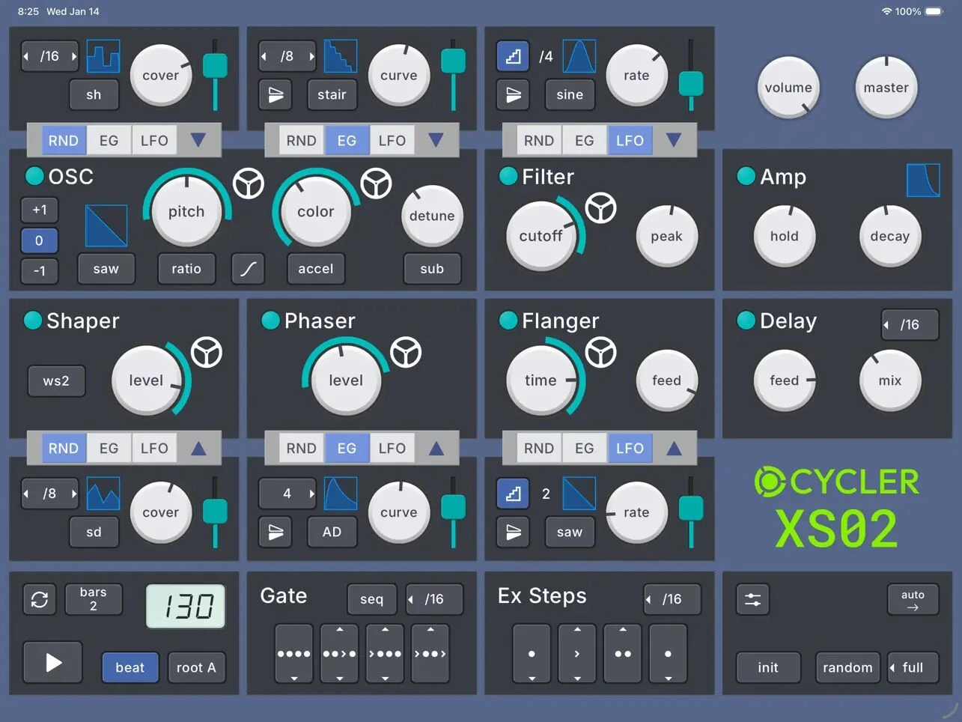The width and height of the screenshot is (962, 722).
Task: Start playback with the play button
Action: 52,663
